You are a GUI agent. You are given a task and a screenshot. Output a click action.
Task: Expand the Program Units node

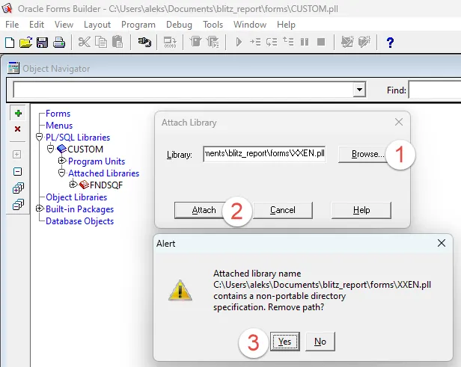click(x=61, y=161)
